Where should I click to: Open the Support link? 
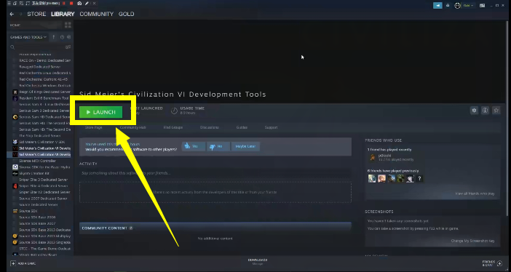point(271,127)
